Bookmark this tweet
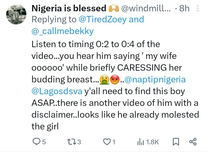This screenshot has width=208, height=152. pos(175,142)
